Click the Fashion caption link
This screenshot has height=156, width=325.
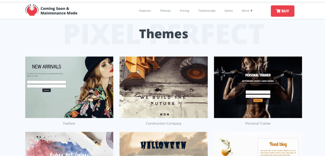tap(69, 123)
